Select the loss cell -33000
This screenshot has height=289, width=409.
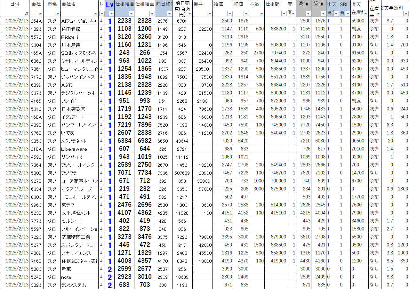pyautogui.click(x=203, y=181)
